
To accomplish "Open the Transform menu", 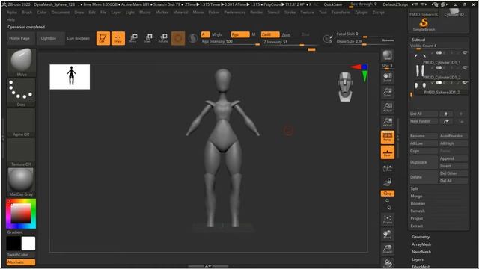I will coord(341,13).
